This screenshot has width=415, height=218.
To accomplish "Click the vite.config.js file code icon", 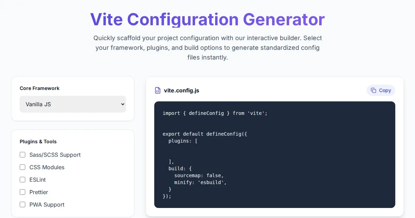I will [x=158, y=91].
